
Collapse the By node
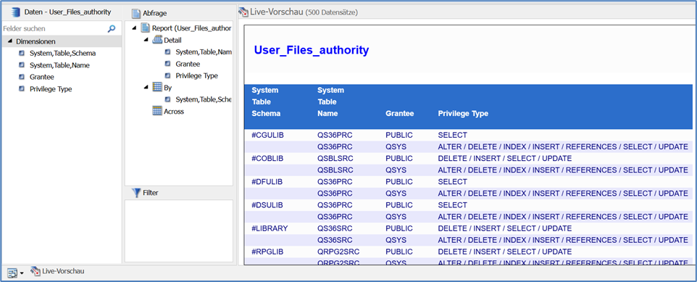point(146,87)
